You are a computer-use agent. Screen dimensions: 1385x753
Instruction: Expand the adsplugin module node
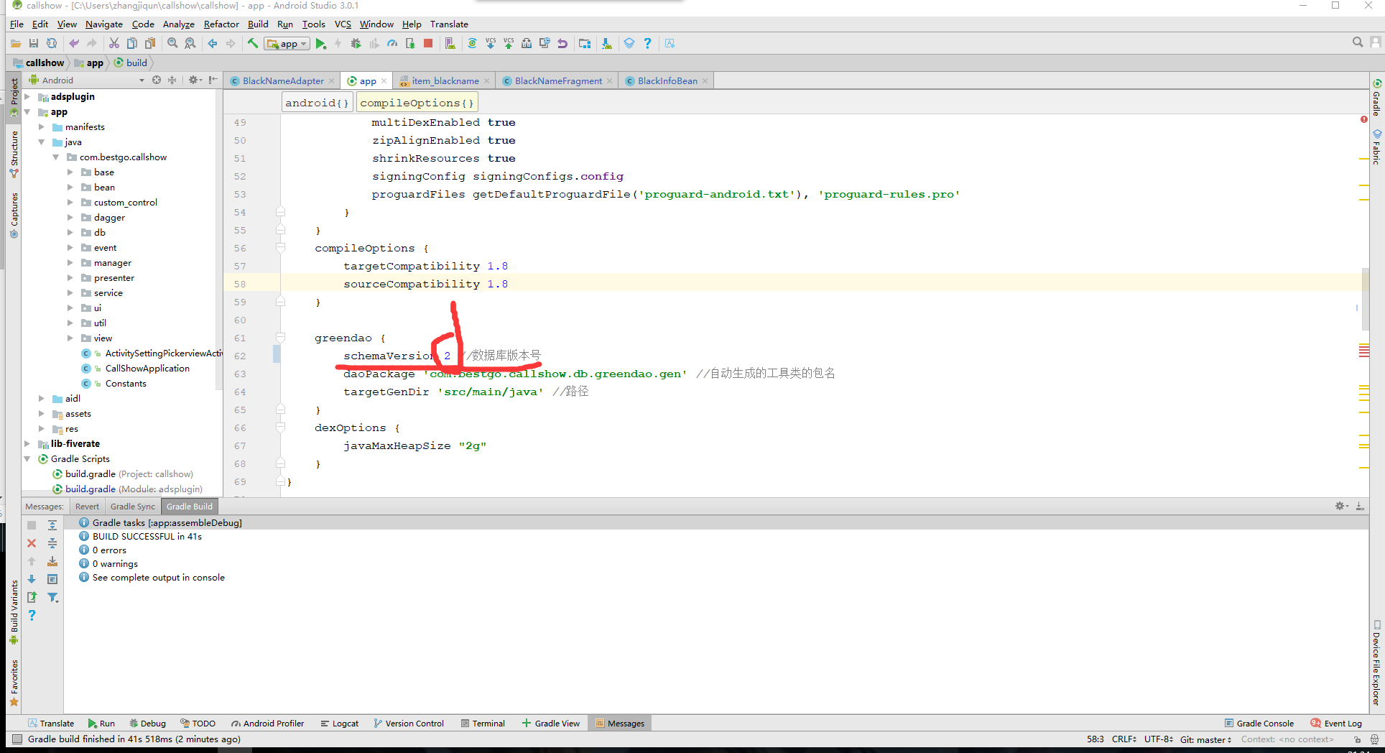(27, 96)
